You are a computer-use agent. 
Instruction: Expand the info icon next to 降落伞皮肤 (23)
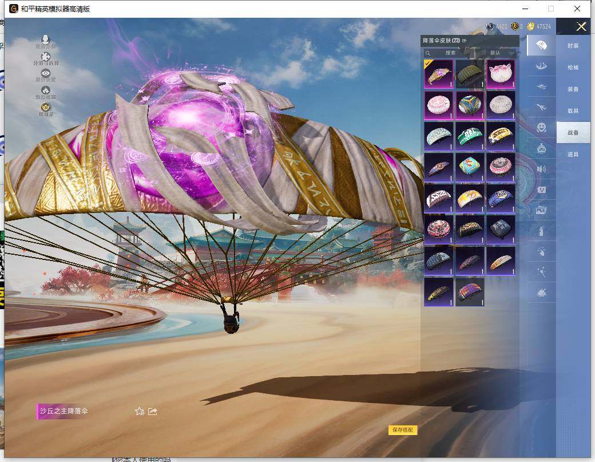click(x=465, y=41)
